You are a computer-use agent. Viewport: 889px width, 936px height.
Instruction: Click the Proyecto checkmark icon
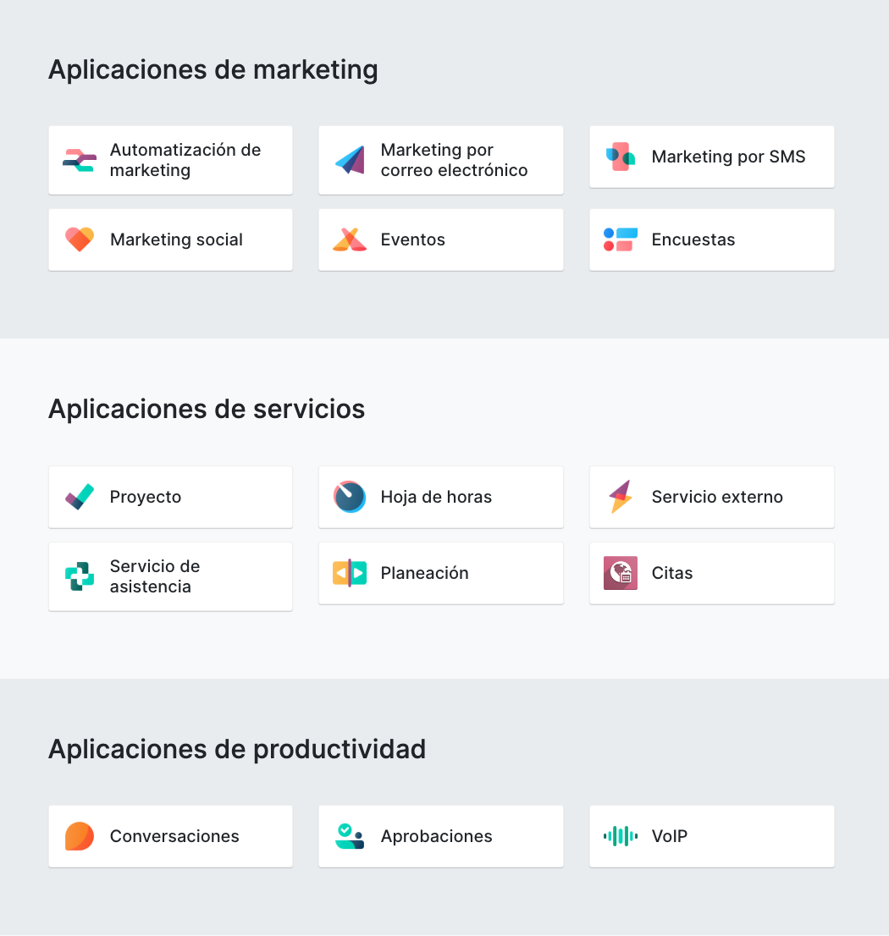pos(80,497)
